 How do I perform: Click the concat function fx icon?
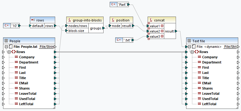tap(151, 20)
